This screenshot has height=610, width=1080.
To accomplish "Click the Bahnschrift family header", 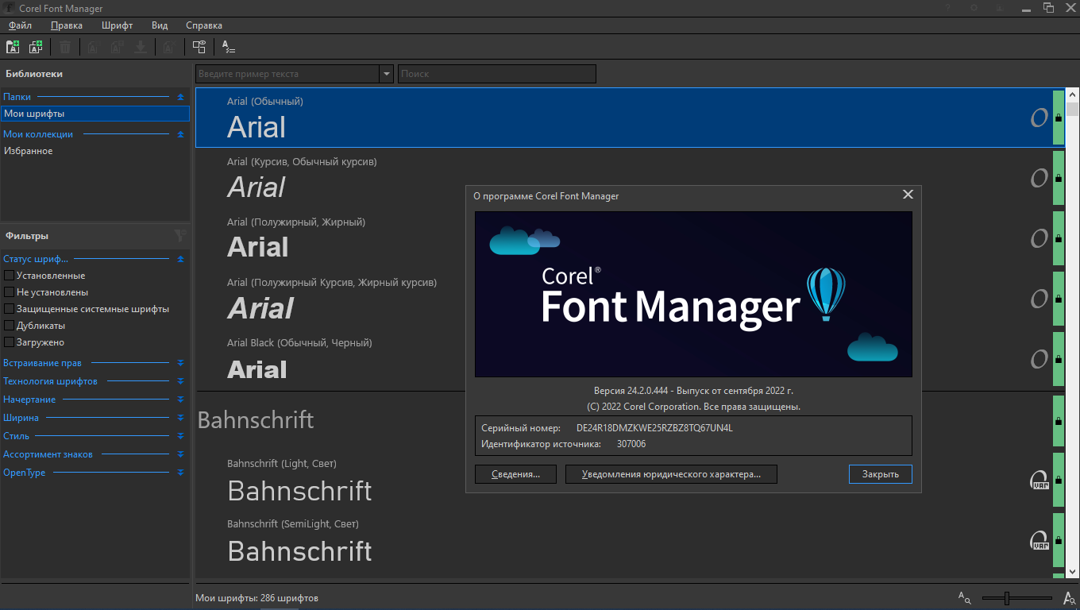I will pos(256,419).
